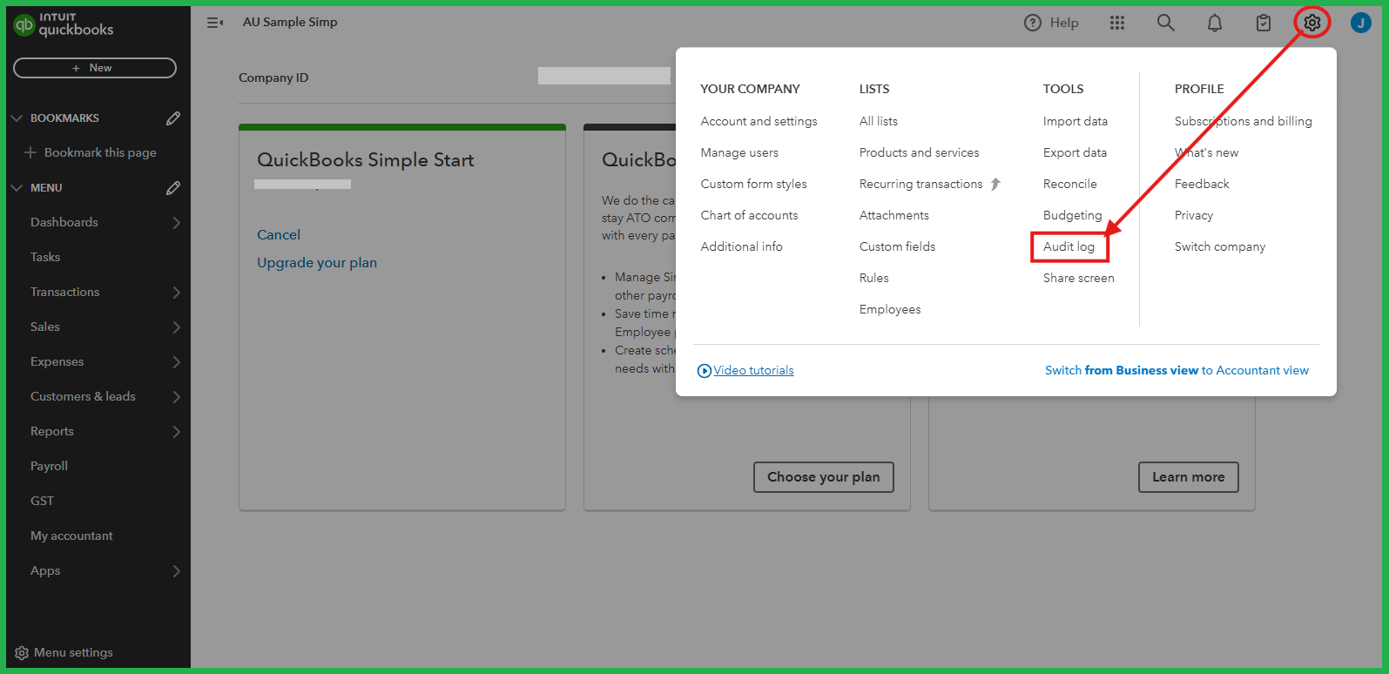Click the New button
This screenshot has width=1389, height=674.
(x=95, y=68)
